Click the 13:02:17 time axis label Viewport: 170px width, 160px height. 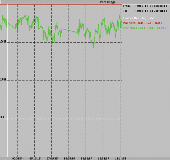86,158
